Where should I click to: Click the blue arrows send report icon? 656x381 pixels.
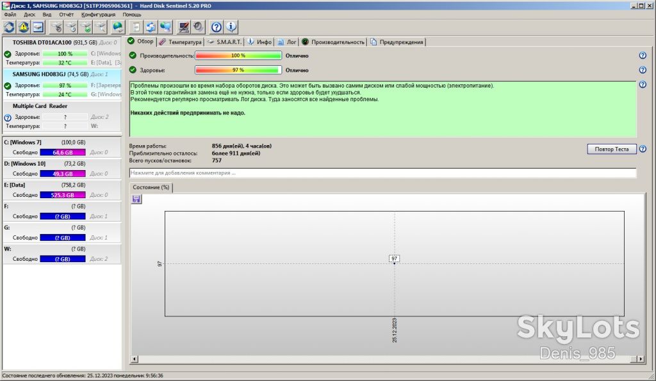pyautogui.click(x=151, y=27)
